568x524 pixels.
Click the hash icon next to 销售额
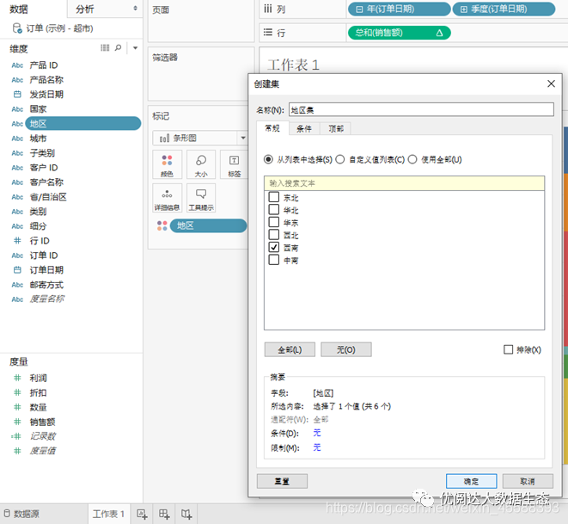17,422
